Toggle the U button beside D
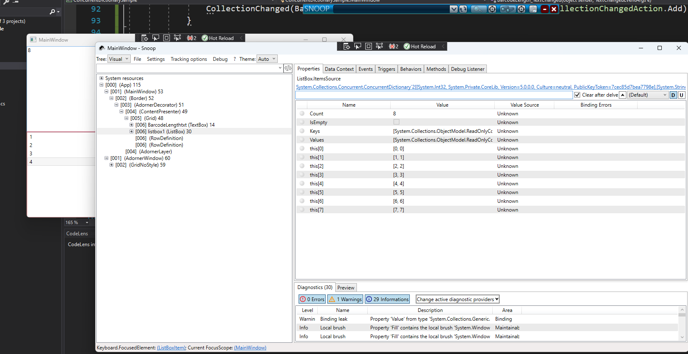The image size is (688, 354). pyautogui.click(x=681, y=95)
